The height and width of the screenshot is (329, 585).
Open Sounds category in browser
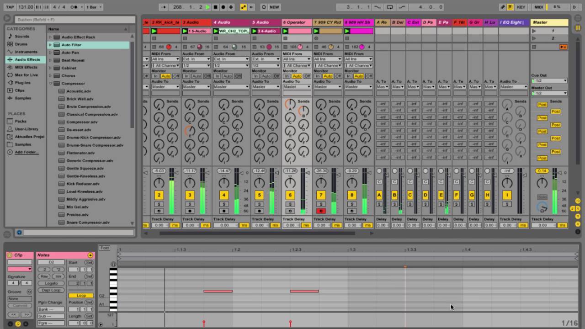(x=21, y=36)
